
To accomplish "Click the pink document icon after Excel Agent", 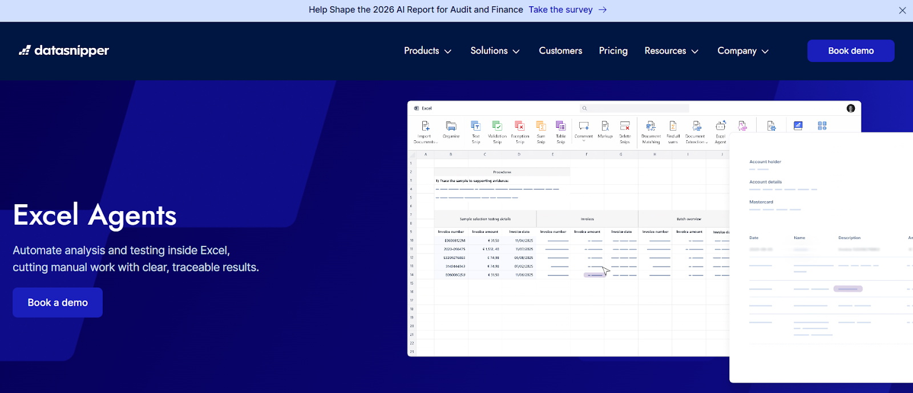I will click(742, 125).
